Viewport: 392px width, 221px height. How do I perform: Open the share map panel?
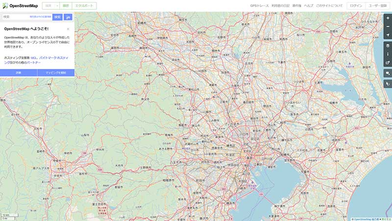(x=388, y=63)
